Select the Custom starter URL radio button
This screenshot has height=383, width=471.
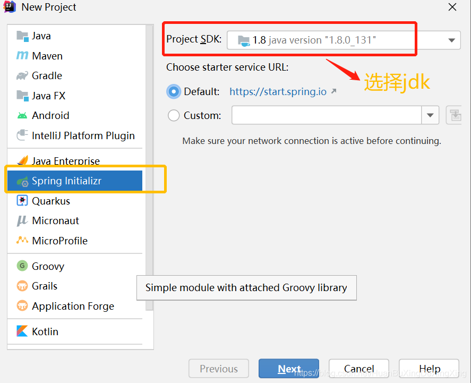[x=174, y=115]
